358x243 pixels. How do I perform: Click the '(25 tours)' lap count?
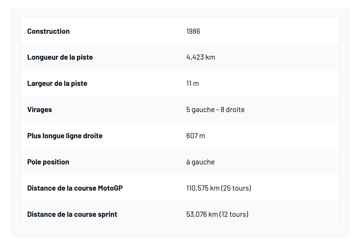236,188
